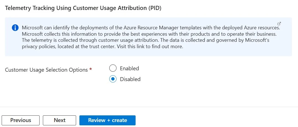Select the Enabled radio button
Screen dimensions: 298x127
(x=113, y=68)
